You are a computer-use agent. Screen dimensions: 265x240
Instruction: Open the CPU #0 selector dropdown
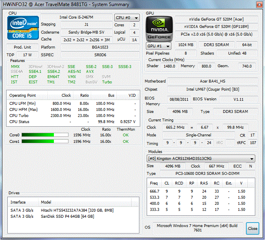coord(127,17)
